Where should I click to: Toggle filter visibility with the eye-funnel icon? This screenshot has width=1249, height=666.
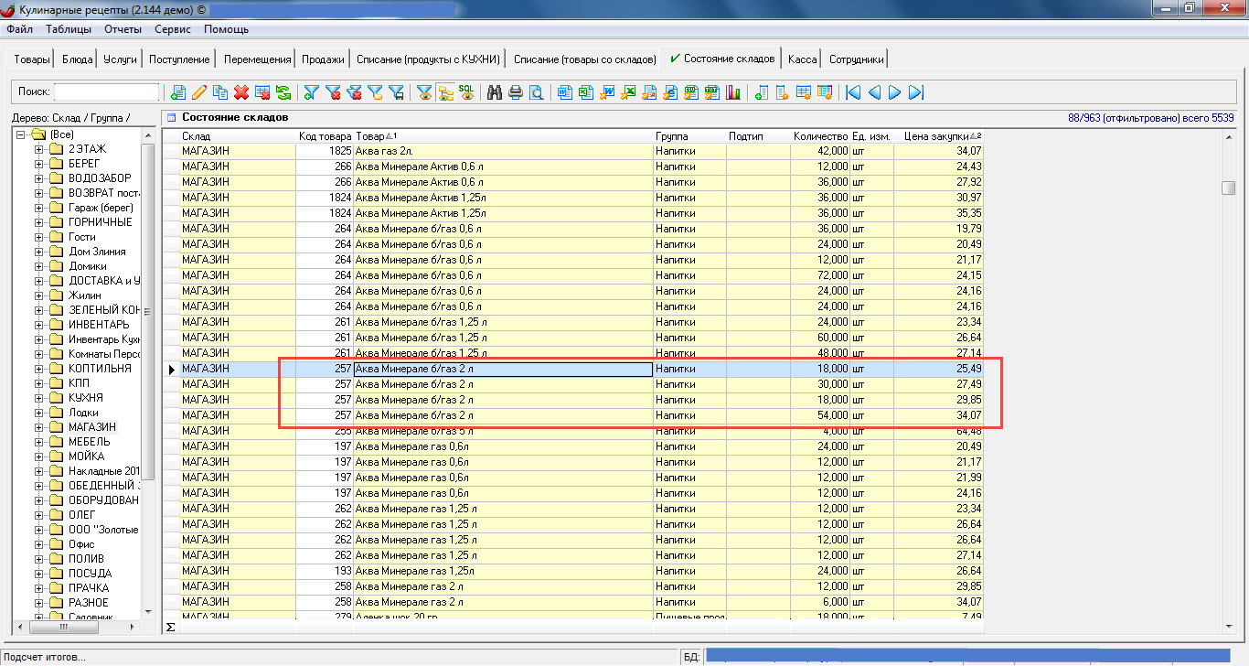(424, 92)
